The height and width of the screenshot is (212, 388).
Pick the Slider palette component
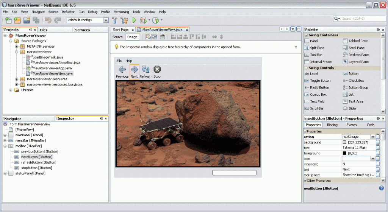click(350, 108)
